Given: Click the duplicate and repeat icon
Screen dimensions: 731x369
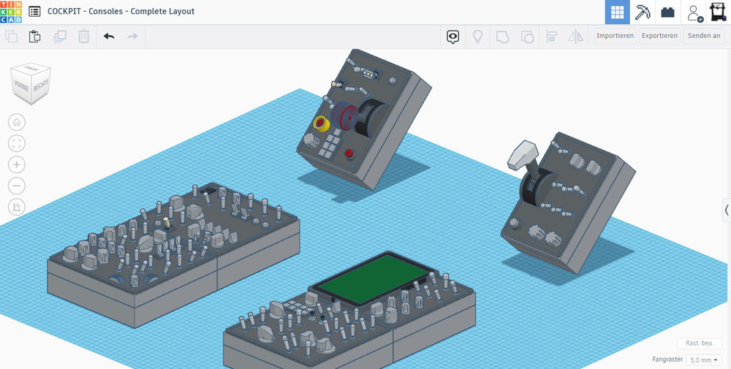Looking at the screenshot, I should pos(60,36).
